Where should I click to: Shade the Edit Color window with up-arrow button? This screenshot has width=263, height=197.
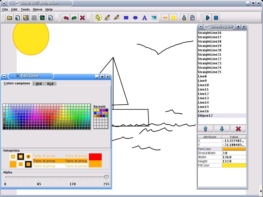click(x=102, y=76)
